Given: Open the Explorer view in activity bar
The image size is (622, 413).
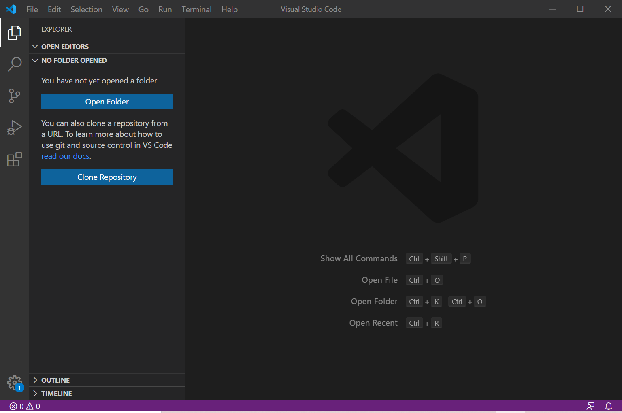Looking at the screenshot, I should click(15, 33).
